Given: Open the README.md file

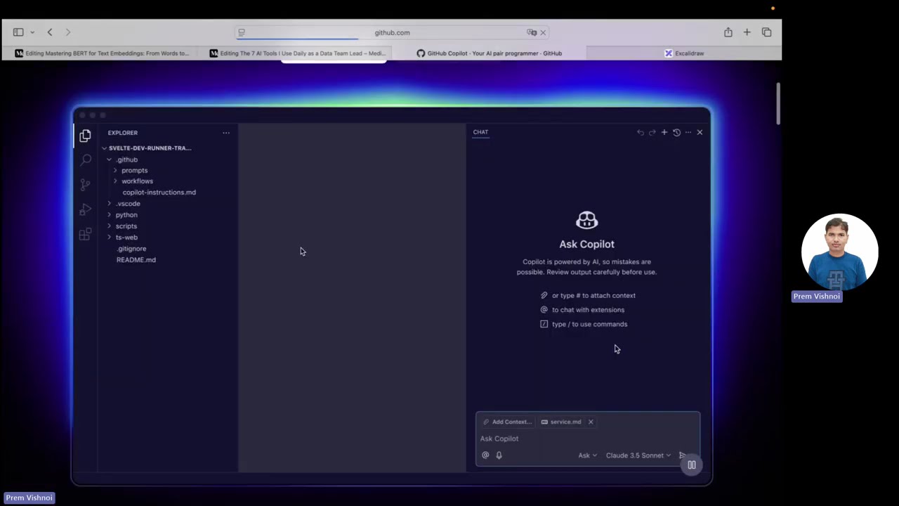Looking at the screenshot, I should (136, 260).
